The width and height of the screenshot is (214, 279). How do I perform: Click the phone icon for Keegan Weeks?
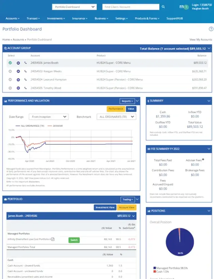[26, 71]
